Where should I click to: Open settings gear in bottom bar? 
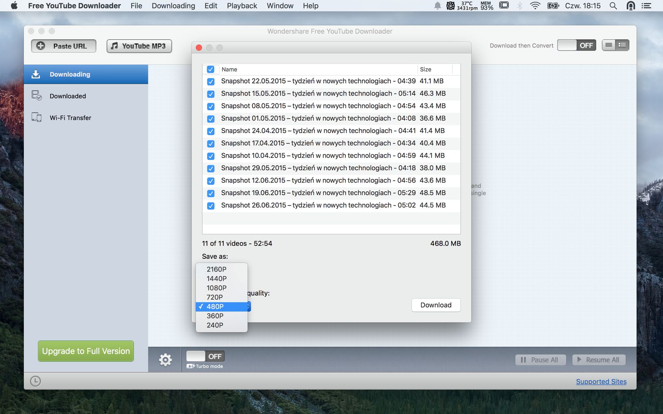165,360
